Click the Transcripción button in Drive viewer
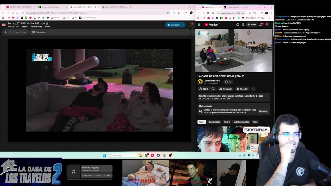 point(18,32)
